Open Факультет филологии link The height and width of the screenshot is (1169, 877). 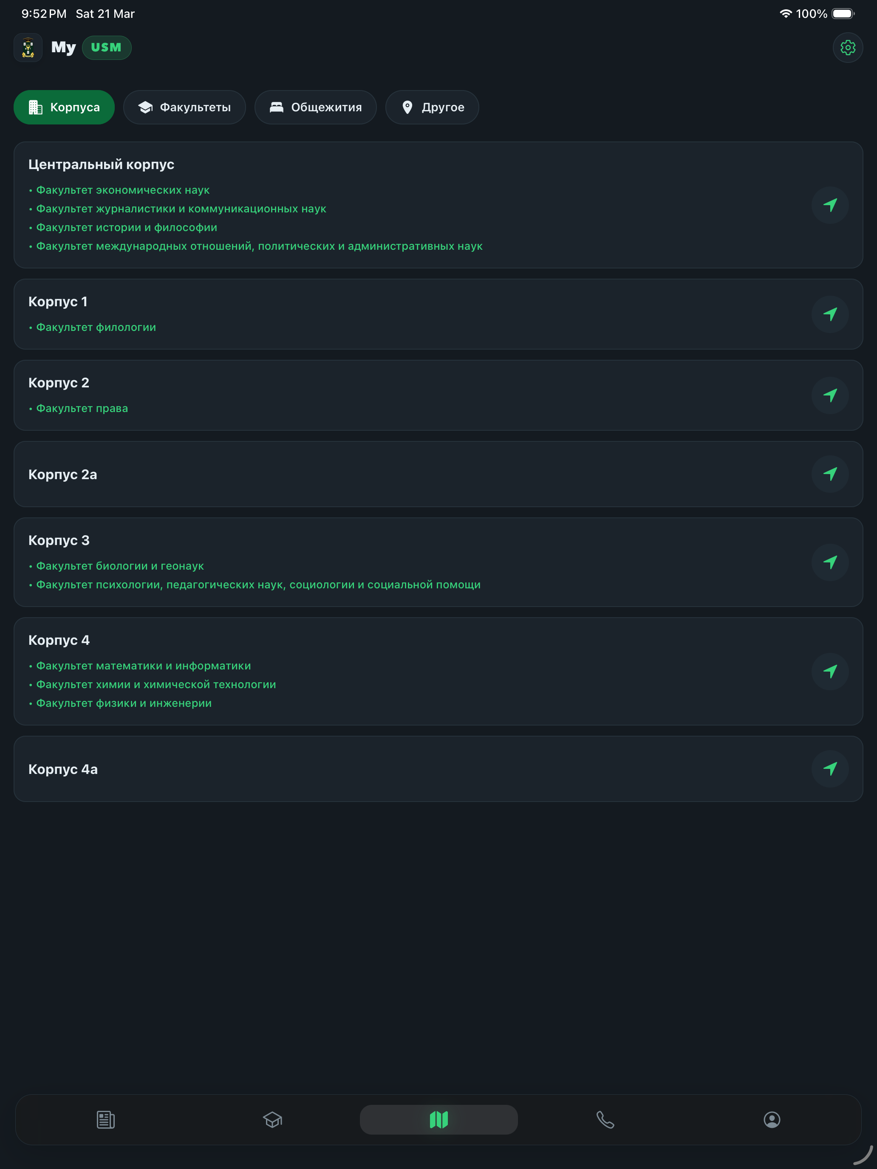pyautogui.click(x=96, y=327)
